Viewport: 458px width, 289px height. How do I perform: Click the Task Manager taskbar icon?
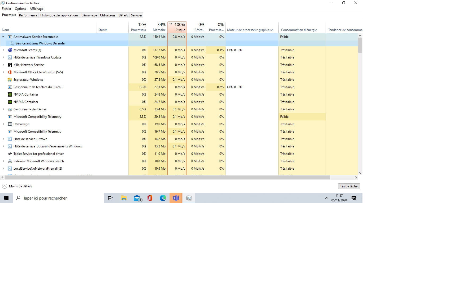pyautogui.click(x=189, y=198)
